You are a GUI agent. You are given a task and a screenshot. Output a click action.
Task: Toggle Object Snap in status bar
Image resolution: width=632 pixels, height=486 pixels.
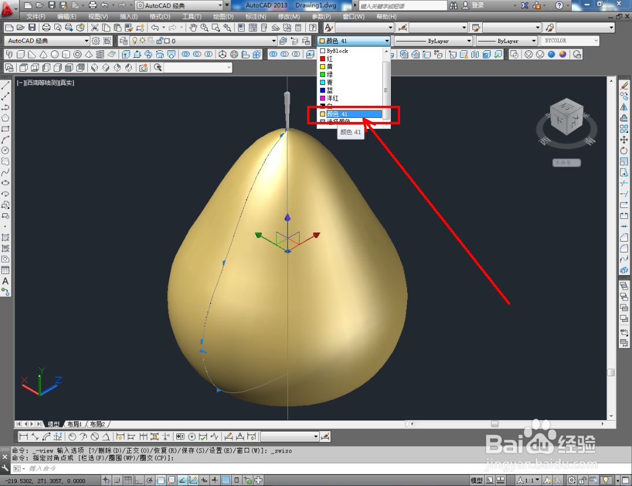160,480
